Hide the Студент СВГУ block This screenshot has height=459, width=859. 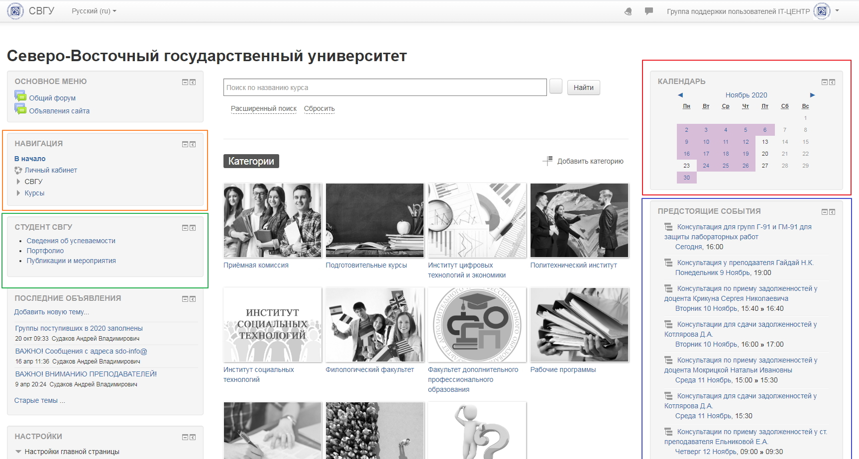point(185,228)
